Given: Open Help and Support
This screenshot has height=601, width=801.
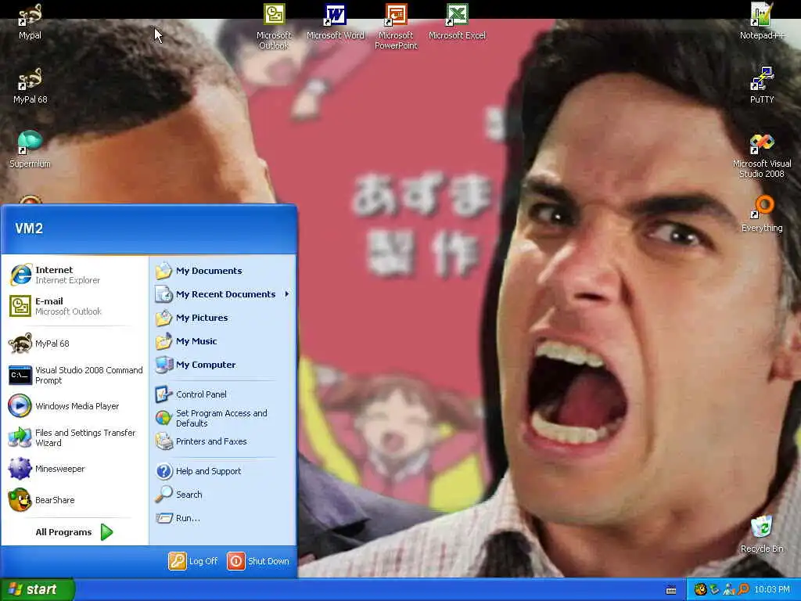Looking at the screenshot, I should 223,471.
